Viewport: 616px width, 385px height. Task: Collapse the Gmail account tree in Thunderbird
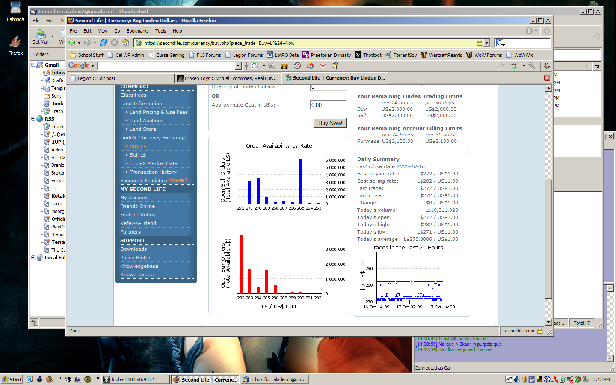click(33, 65)
